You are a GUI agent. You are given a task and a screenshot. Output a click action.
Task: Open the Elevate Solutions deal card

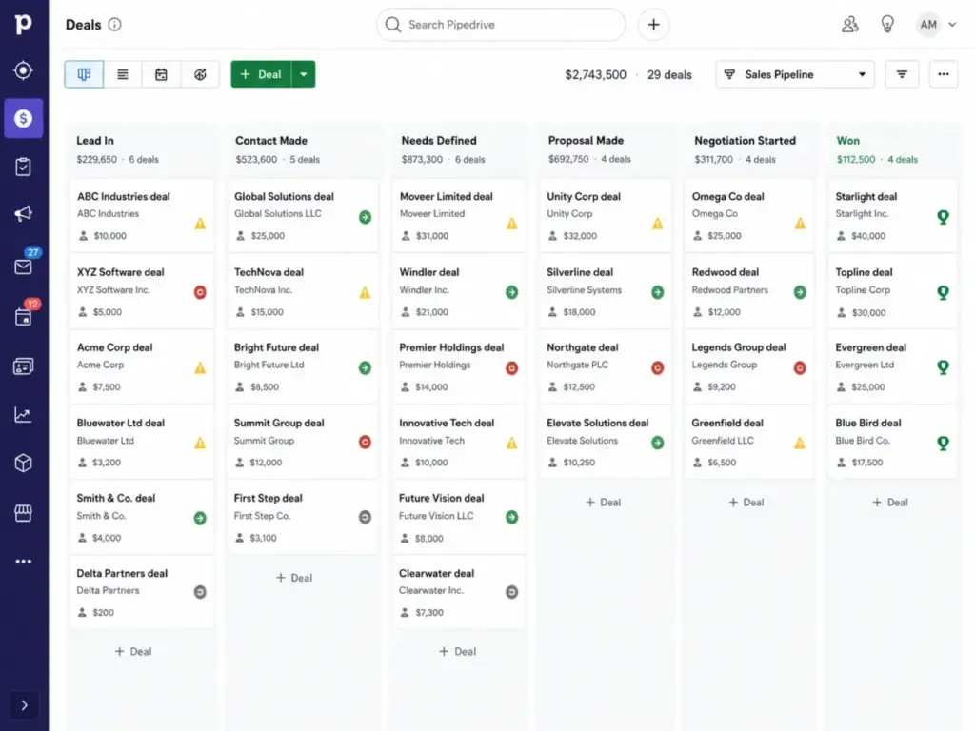[605, 442]
